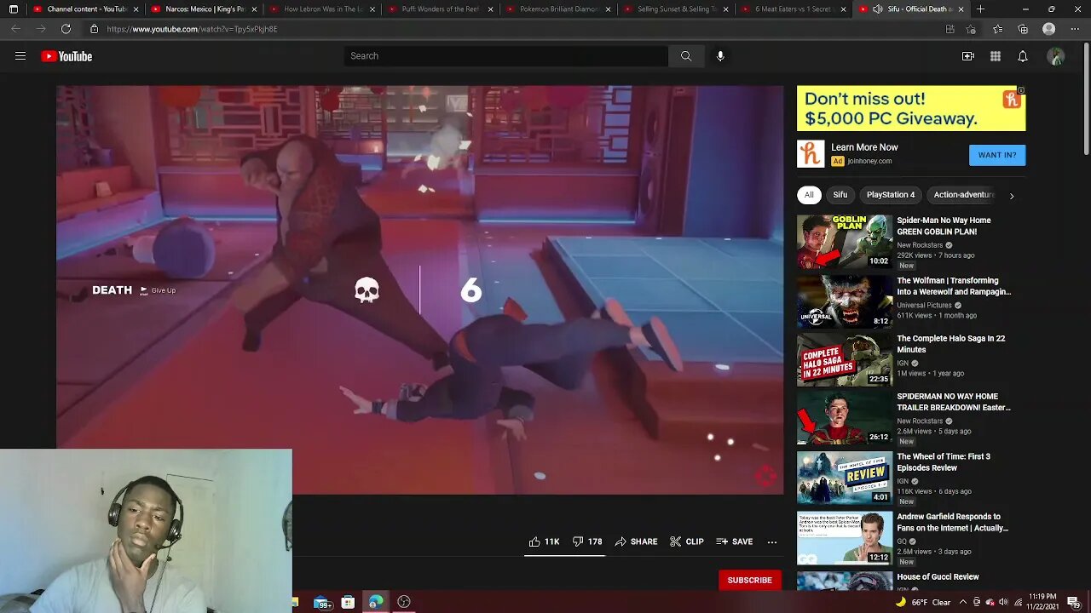Show hidden system tray icons

[x=965, y=602]
